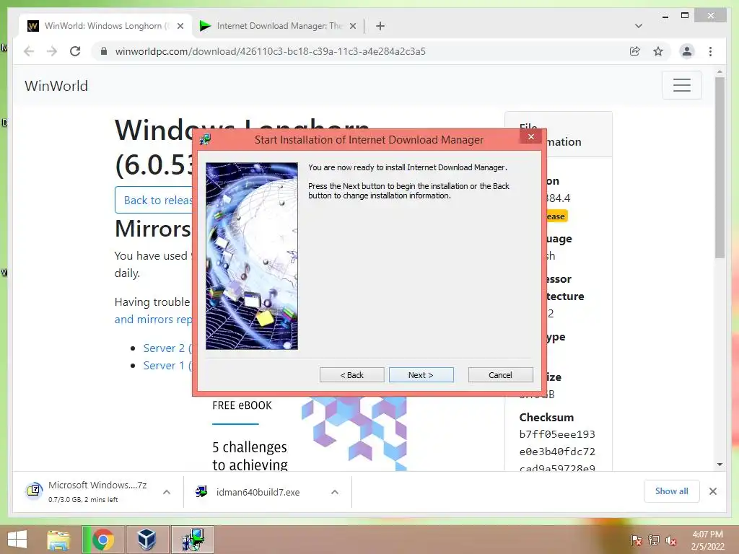Click Back to releases button
This screenshot has height=554, width=739.
[154, 200]
